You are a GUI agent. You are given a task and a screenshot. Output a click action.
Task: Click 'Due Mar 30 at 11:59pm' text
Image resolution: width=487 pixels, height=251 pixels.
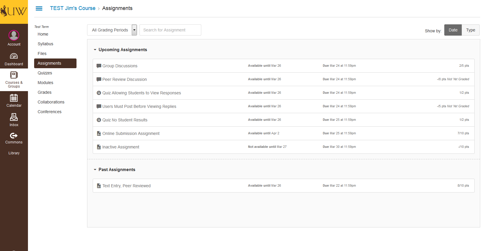coord(339,147)
